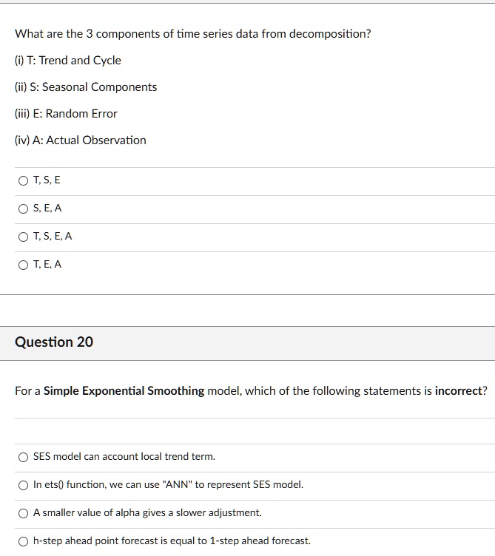Select 'SES model can account local trend term'
The width and height of the screenshot is (495, 556).
click(x=23, y=457)
